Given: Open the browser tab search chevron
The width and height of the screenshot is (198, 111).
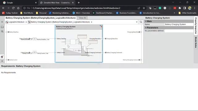Looking at the screenshot, I should pos(173,2).
